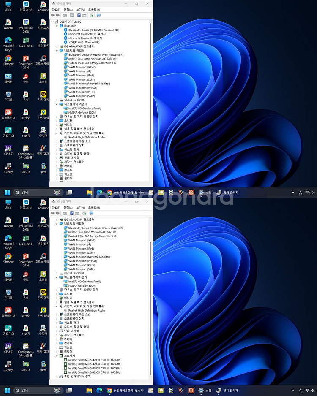The width and height of the screenshot is (317, 396).
Task: Open 알캡처 shortcut on the lower desktop
Action: (x=43, y=330)
